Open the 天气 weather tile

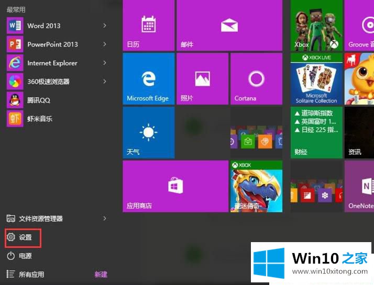pyautogui.click(x=148, y=133)
